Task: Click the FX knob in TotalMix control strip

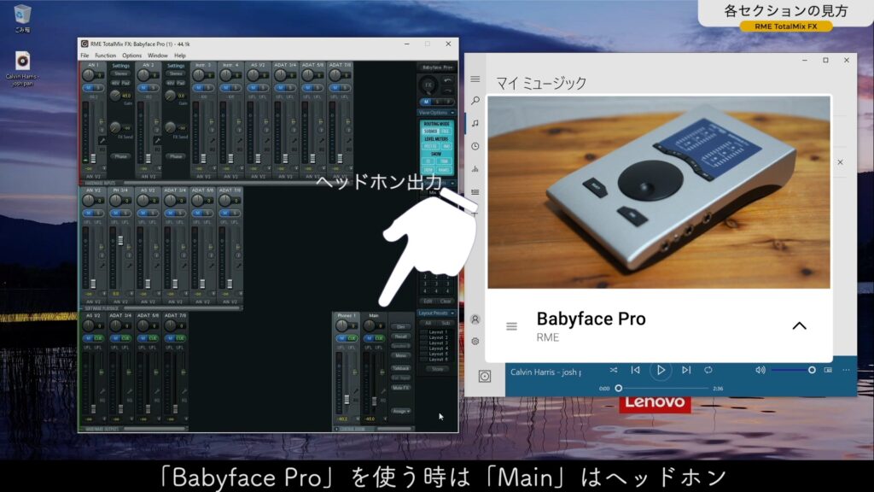Action: [428, 85]
